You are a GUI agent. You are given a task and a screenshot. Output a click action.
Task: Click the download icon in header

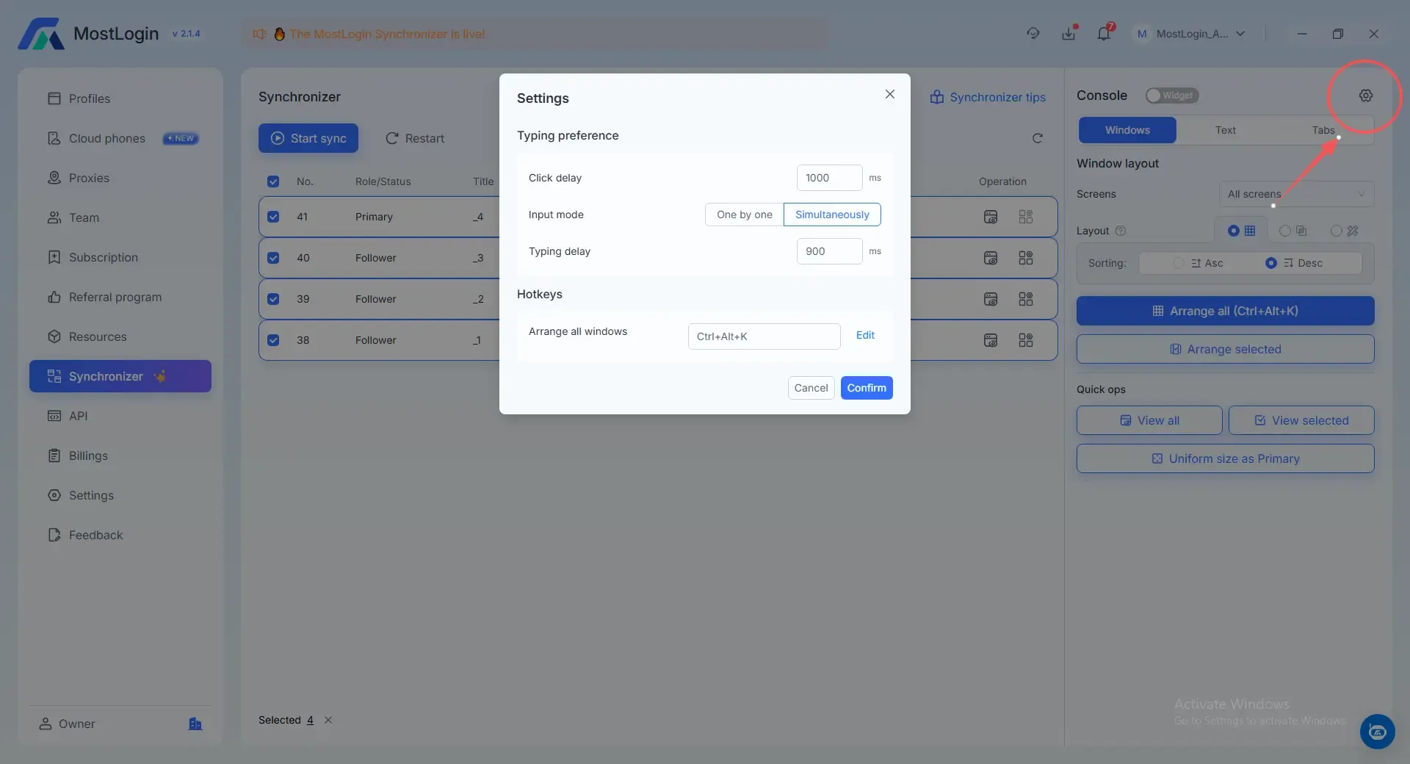click(1069, 34)
